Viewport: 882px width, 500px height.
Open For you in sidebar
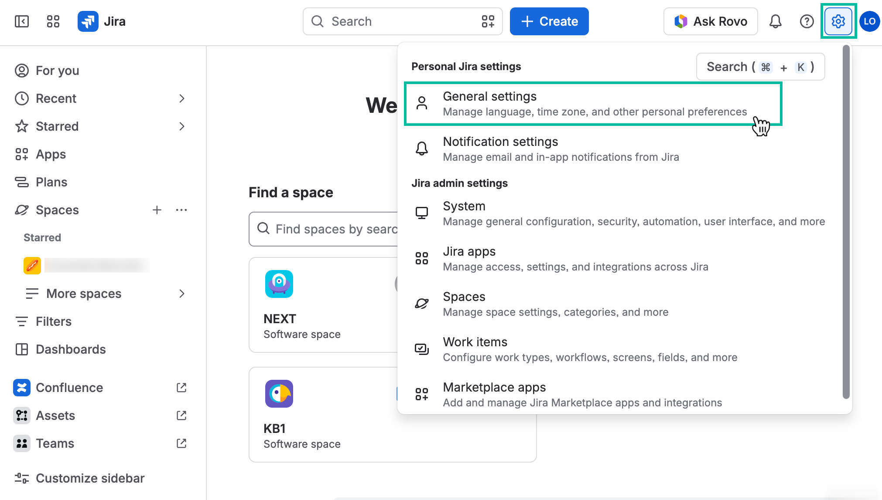[58, 71]
